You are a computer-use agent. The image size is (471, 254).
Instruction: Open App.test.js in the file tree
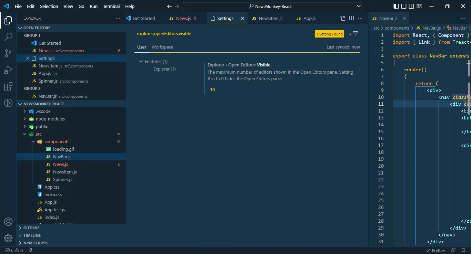point(54,210)
